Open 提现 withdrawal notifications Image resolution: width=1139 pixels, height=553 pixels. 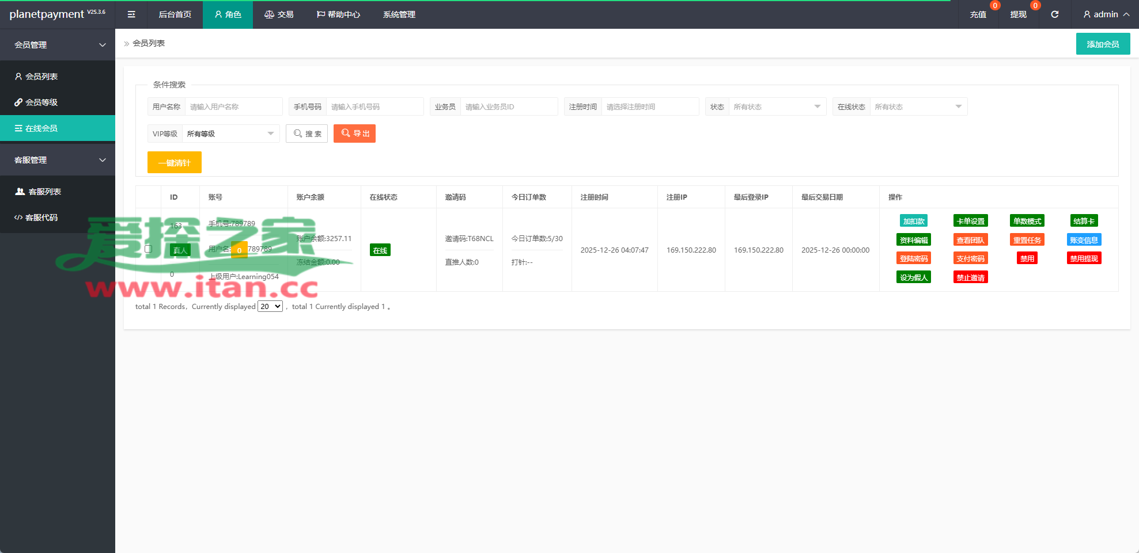click(x=1018, y=14)
